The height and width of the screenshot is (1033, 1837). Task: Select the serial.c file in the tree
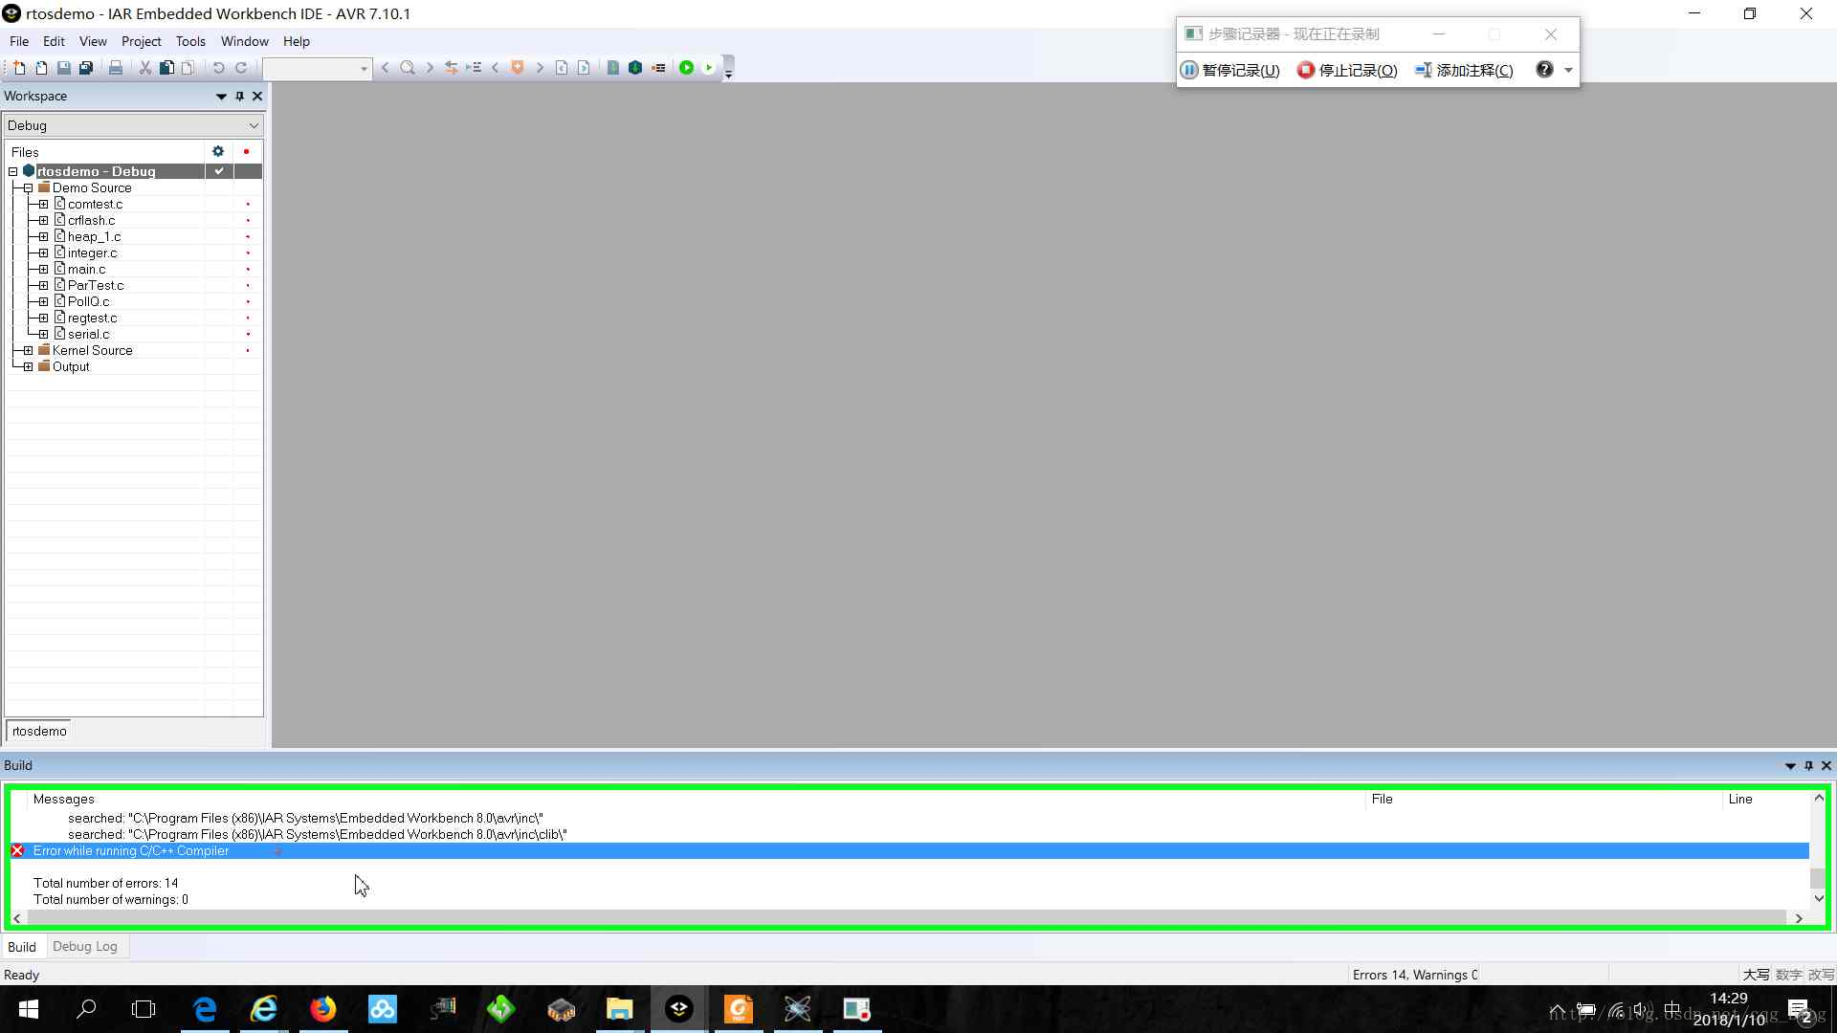coord(88,335)
